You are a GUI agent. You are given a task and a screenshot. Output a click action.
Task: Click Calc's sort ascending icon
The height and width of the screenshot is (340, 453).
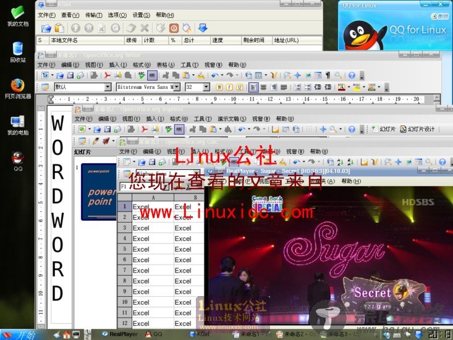(341, 162)
